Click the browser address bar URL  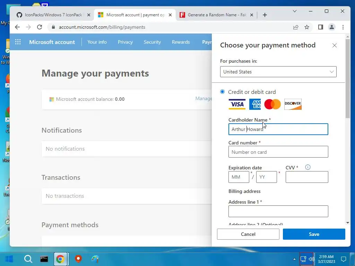102,27
